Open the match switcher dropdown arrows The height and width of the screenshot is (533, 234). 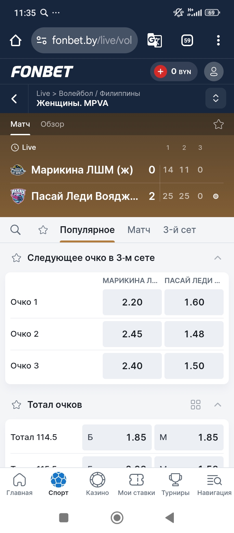tap(216, 98)
